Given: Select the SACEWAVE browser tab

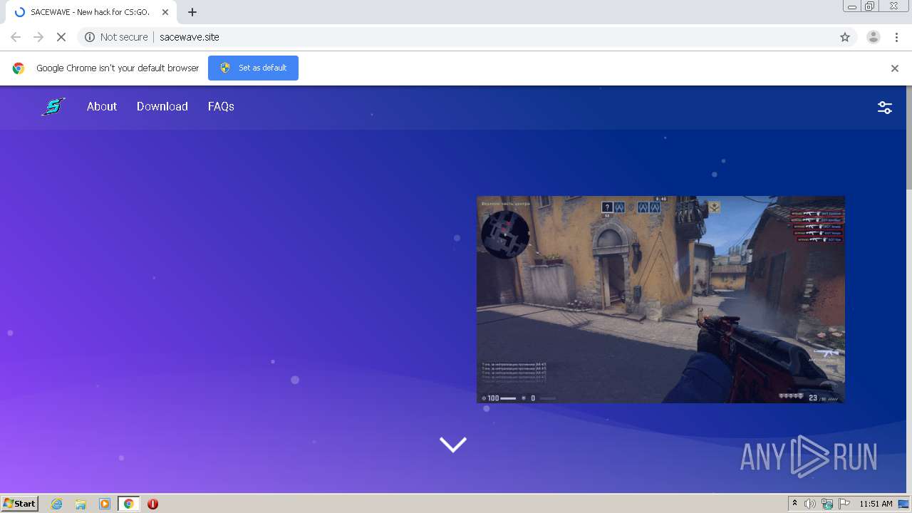Looking at the screenshot, I should (x=91, y=12).
